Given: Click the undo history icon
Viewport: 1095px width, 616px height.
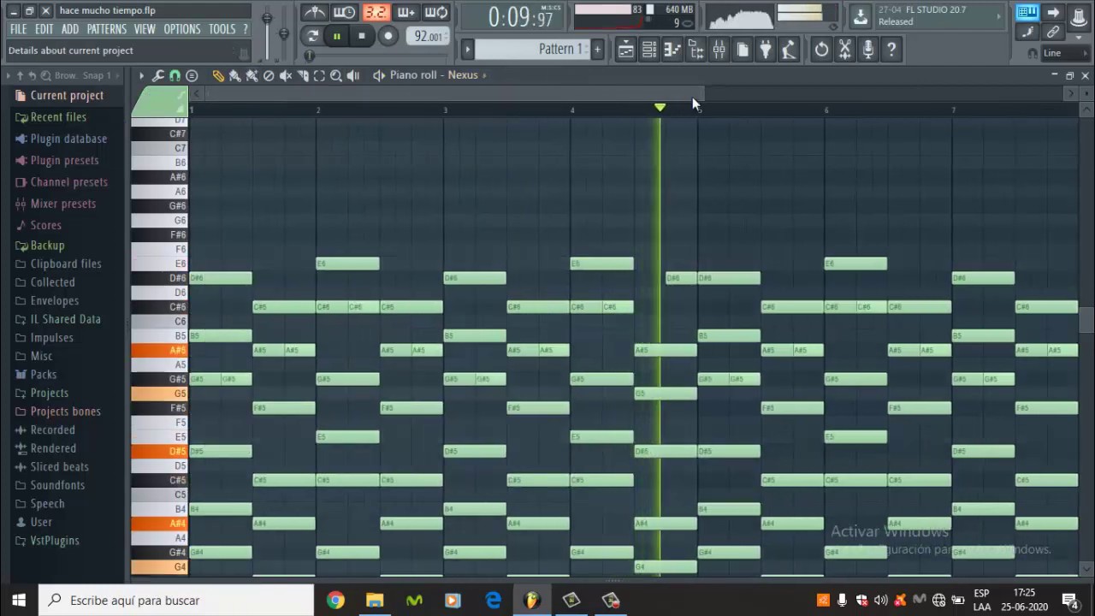Looking at the screenshot, I should tap(821, 50).
